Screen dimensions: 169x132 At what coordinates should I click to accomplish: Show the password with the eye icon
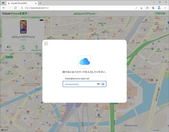[98, 84]
